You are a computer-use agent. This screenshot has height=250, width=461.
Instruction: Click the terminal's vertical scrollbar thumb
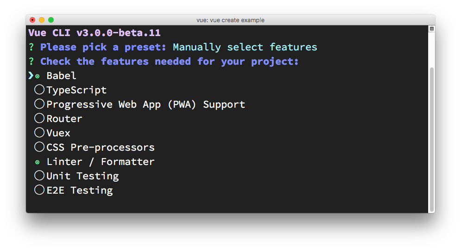pyautogui.click(x=432, y=139)
